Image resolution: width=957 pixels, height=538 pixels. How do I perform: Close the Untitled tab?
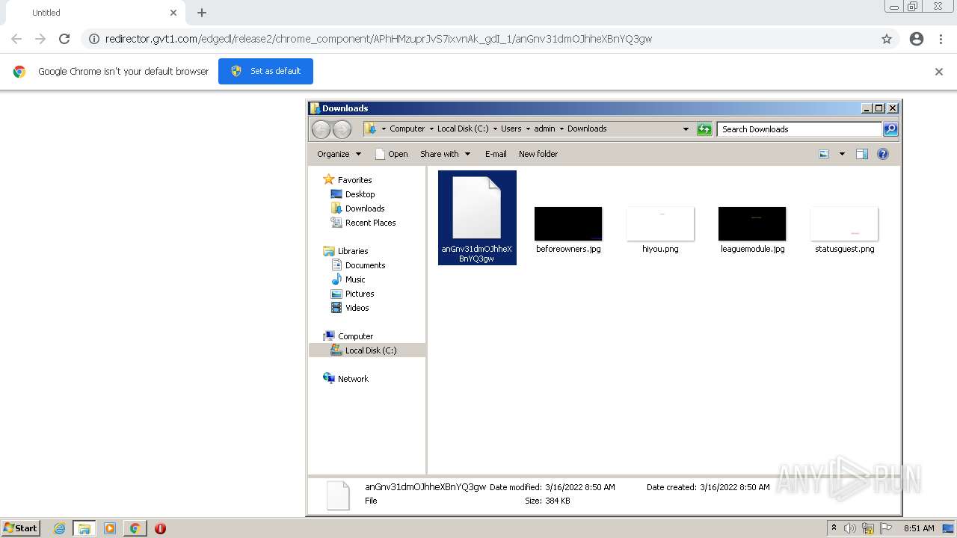point(173,13)
